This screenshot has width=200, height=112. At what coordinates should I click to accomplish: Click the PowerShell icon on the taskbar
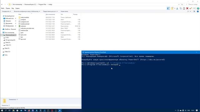(x=60, y=110)
